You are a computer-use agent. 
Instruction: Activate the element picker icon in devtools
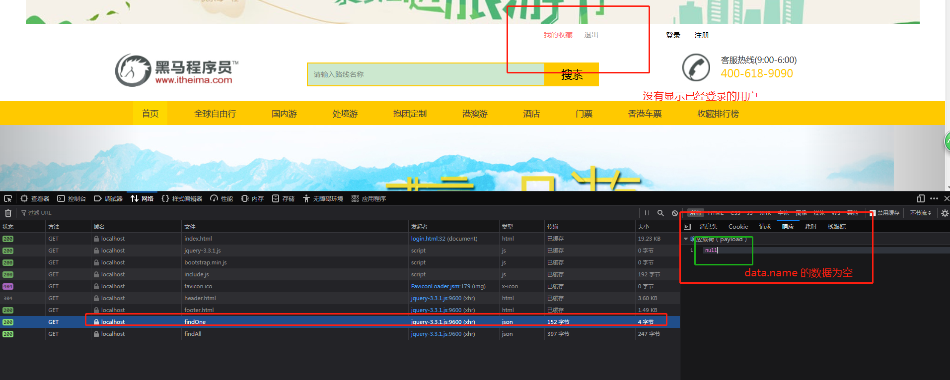[x=8, y=198]
